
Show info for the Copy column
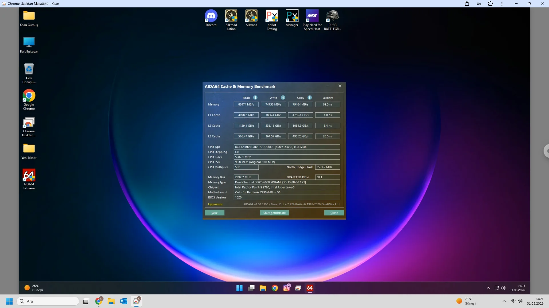coord(310,98)
